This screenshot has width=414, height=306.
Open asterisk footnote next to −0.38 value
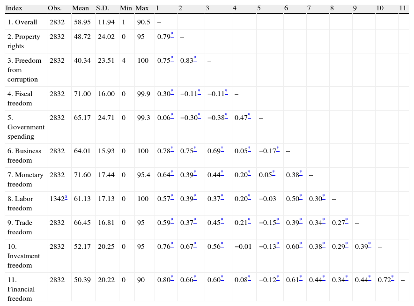(226, 115)
